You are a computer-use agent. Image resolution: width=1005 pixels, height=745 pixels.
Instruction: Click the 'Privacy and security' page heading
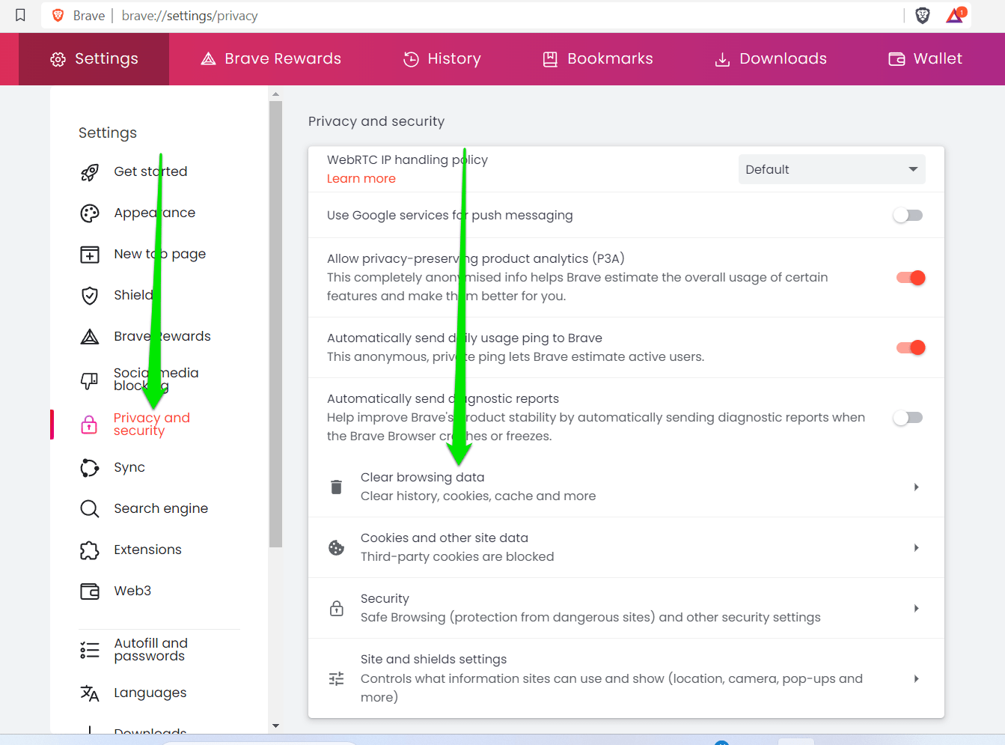(x=376, y=121)
